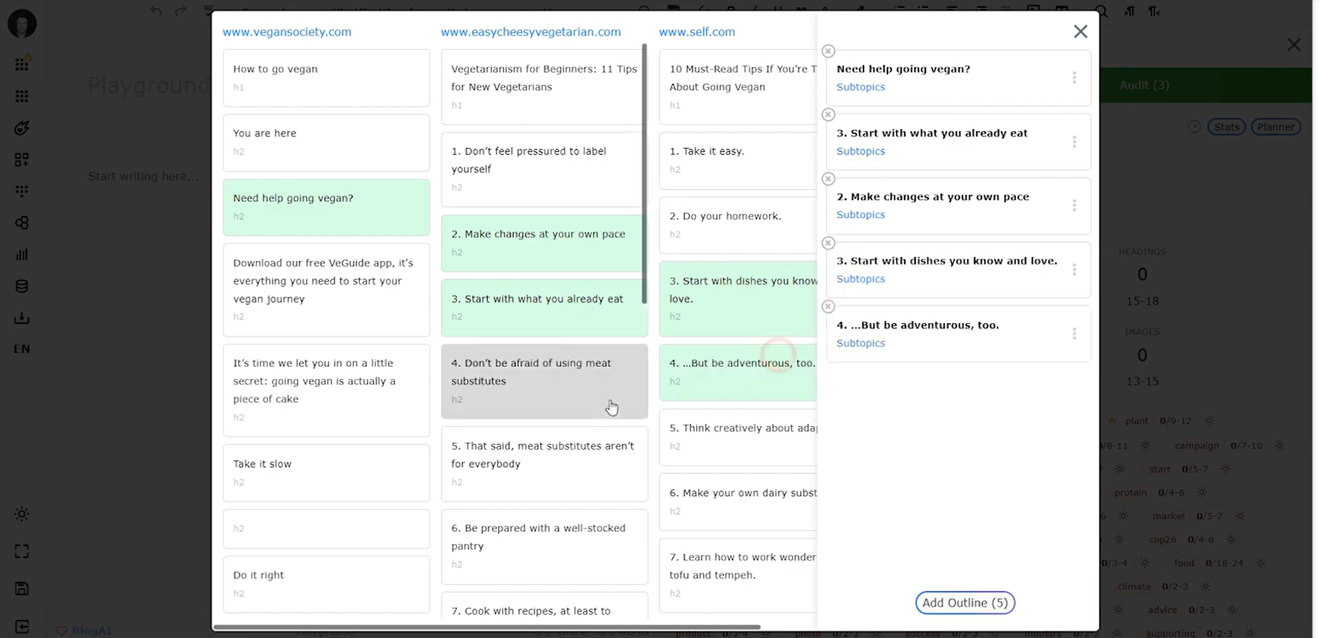The height and width of the screenshot is (638, 1320).
Task: Click the horizontal scrollbar at dialog bottom
Action: (x=487, y=627)
